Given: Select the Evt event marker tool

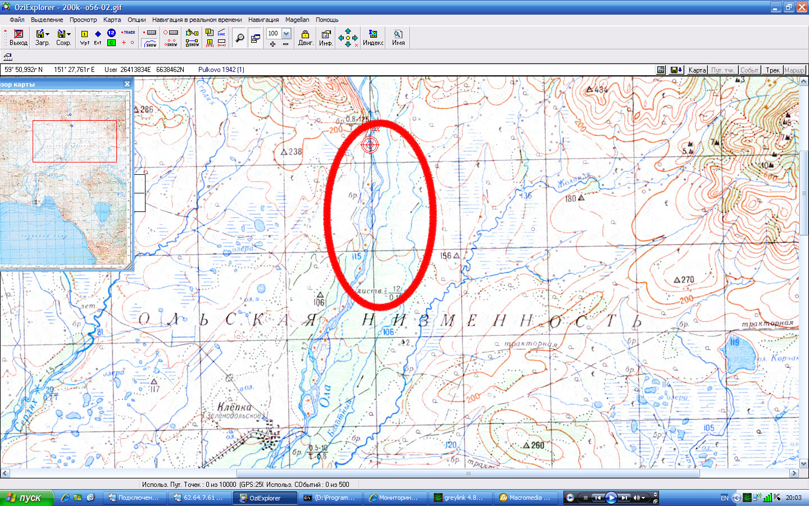Looking at the screenshot, I should click(x=98, y=37).
